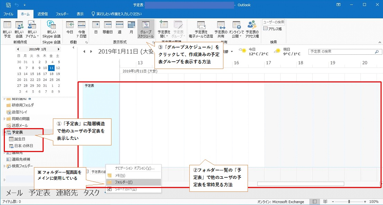Switch to 予定表 in navigation bar
Screen dimensions: 383x205
[39, 193]
